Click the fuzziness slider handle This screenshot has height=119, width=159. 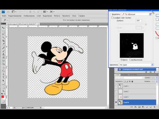[x=146, y=24]
